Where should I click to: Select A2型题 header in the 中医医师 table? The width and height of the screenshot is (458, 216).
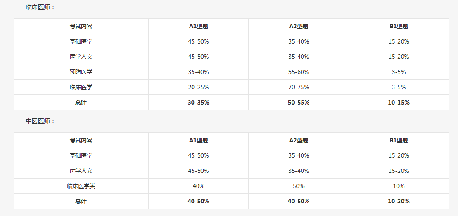pos(299,140)
